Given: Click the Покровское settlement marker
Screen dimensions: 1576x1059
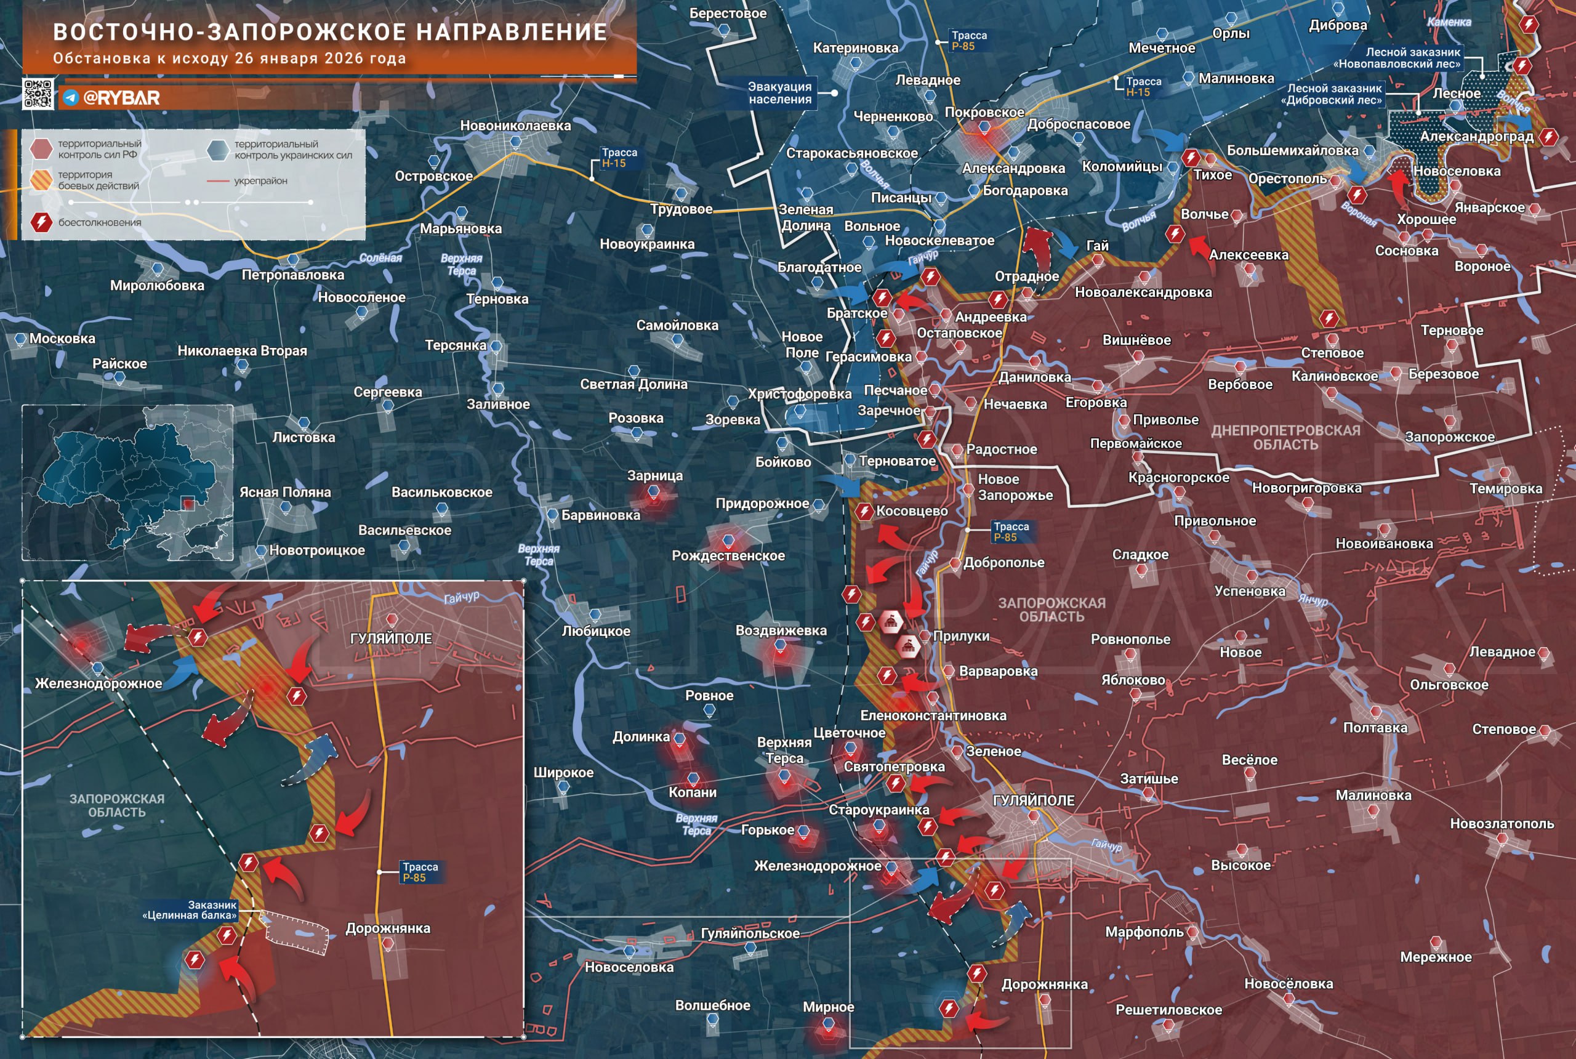Looking at the screenshot, I should [x=984, y=127].
